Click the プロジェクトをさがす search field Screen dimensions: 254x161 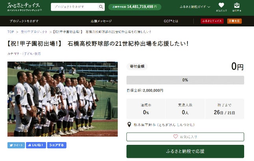pyautogui.click(x=74, y=7)
